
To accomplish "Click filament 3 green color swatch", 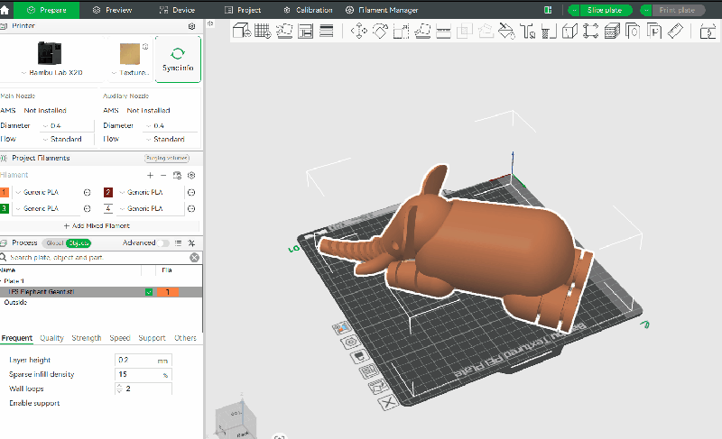I will pos(5,209).
